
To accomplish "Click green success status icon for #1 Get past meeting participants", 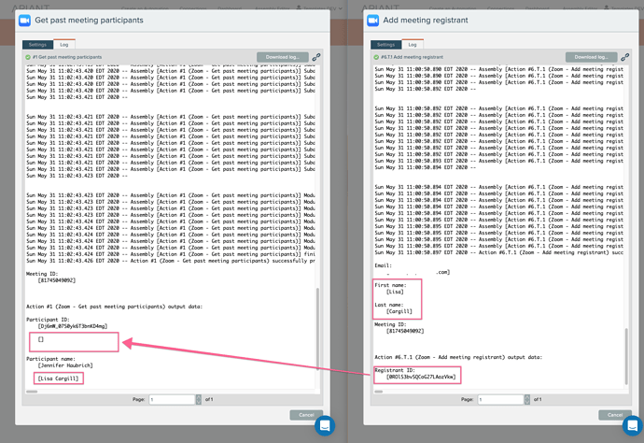I will (28, 57).
